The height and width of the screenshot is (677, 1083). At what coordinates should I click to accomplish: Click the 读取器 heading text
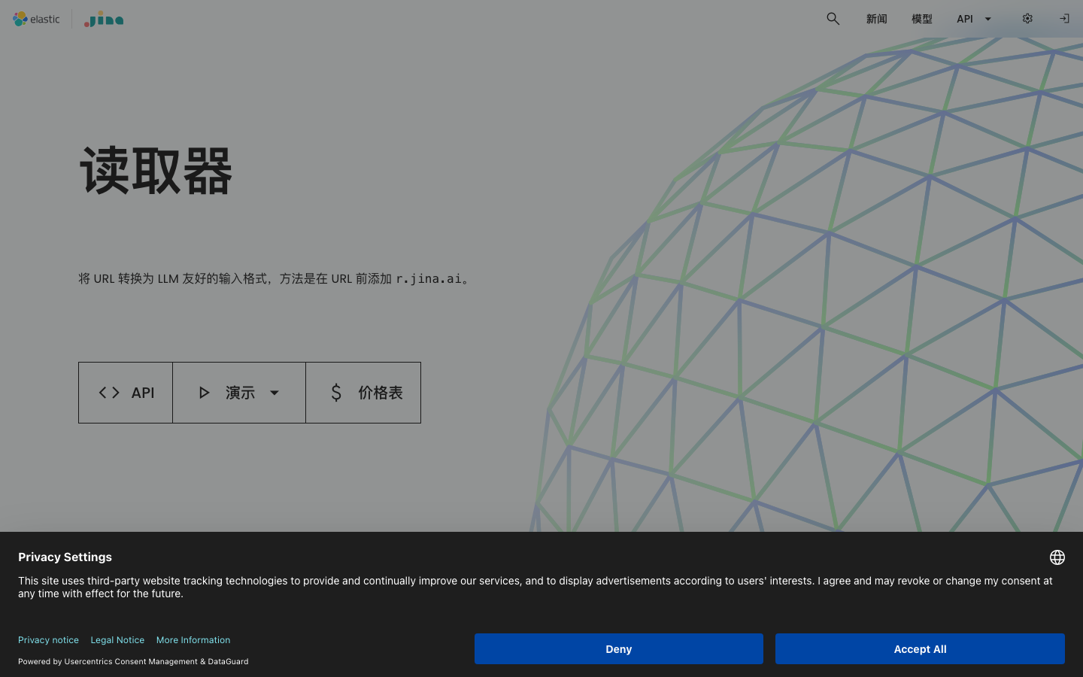pos(156,172)
